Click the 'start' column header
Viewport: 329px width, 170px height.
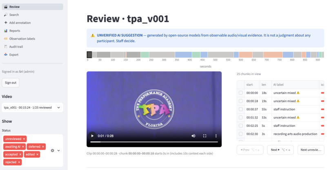[252, 85]
